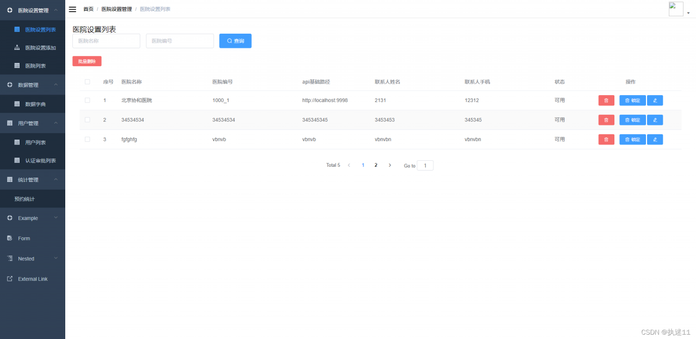Open 预约统计 in the sidebar
696x339 pixels.
(33, 199)
